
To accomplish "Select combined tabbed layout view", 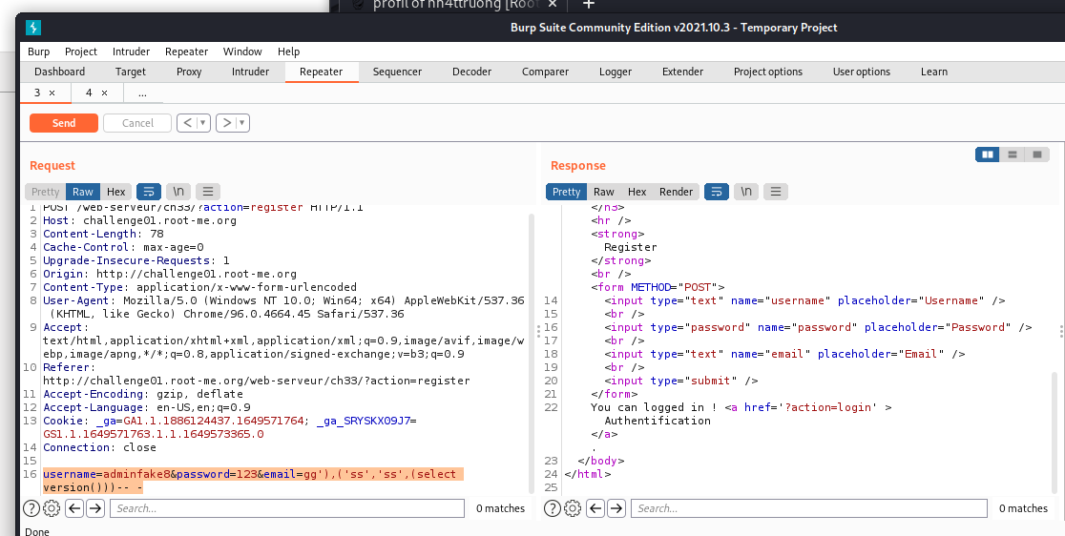I will click(1037, 155).
